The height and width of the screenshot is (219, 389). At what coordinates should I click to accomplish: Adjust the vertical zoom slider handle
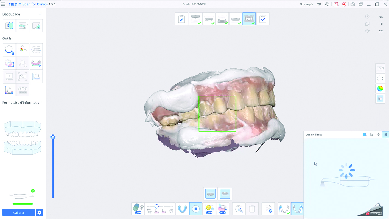click(53, 137)
